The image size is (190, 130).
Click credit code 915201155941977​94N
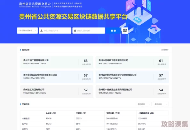tap(35, 63)
